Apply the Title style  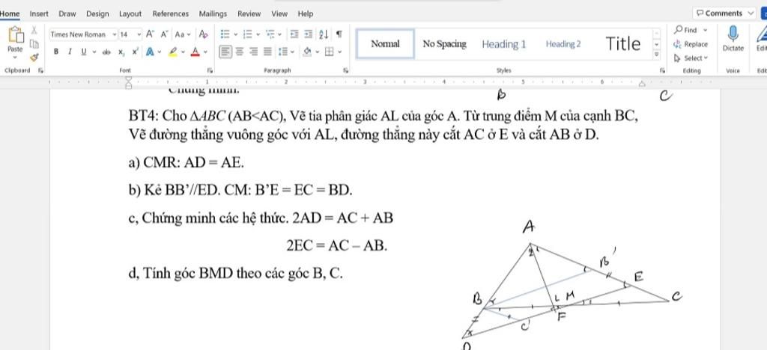pyautogui.click(x=622, y=44)
